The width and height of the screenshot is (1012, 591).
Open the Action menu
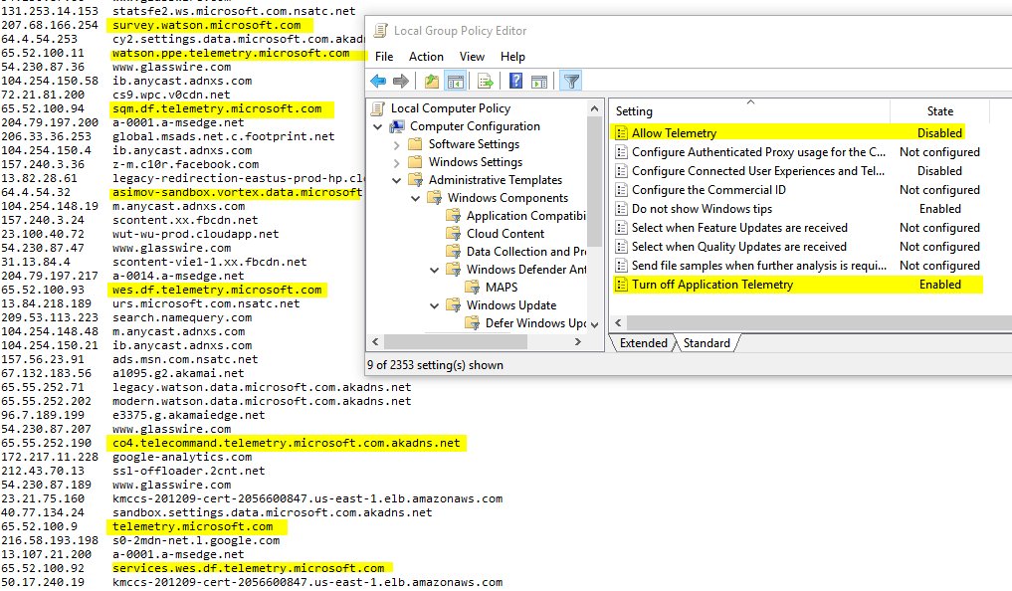click(426, 57)
